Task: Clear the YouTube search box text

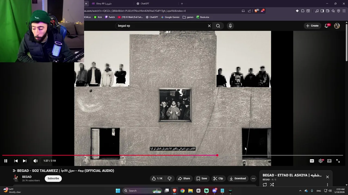Action: coord(209,26)
